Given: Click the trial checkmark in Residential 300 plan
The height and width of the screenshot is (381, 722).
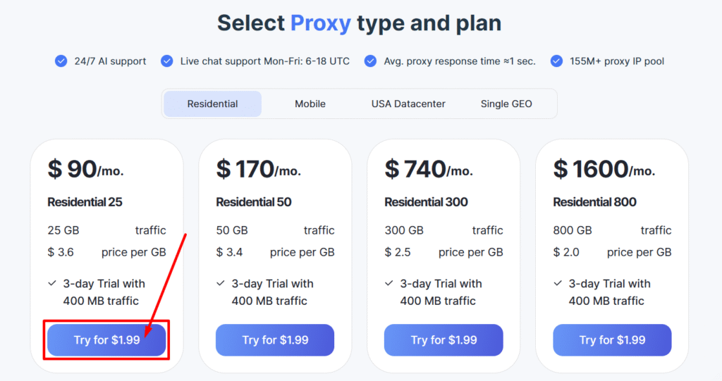Looking at the screenshot, I should click(389, 283).
